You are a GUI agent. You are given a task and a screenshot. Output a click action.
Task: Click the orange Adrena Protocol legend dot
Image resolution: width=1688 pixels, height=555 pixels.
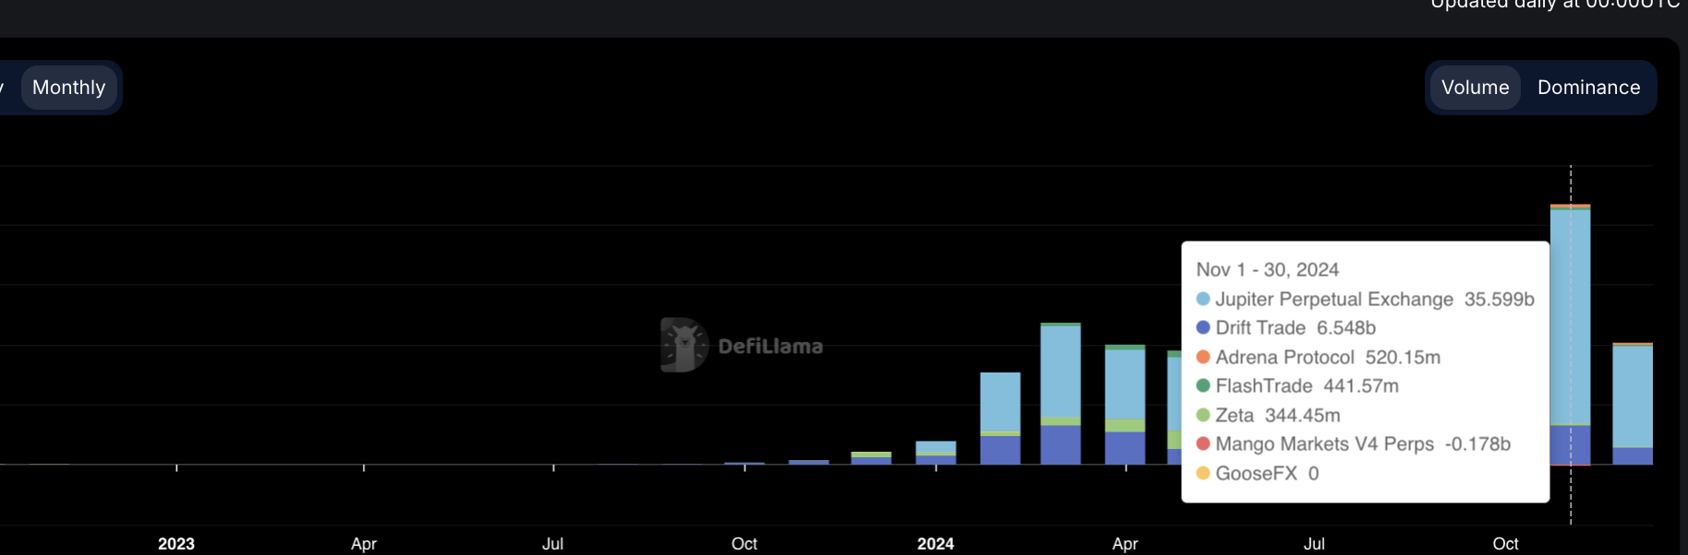[1203, 357]
